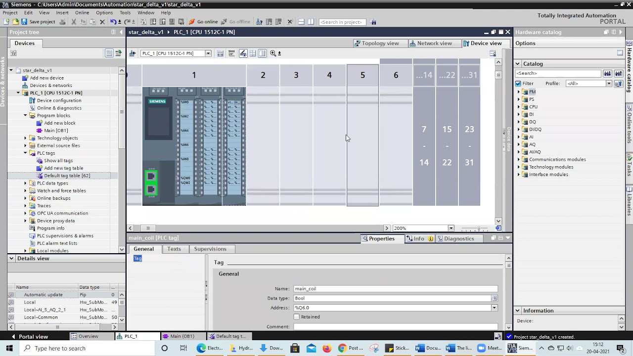633x356 pixels.
Task: Expand the Technology modules folder
Action: click(x=519, y=167)
